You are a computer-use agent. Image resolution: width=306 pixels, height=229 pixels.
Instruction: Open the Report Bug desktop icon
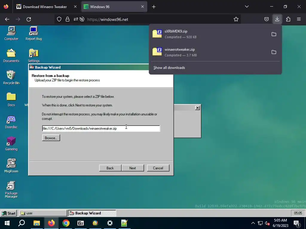pyautogui.click(x=33, y=33)
